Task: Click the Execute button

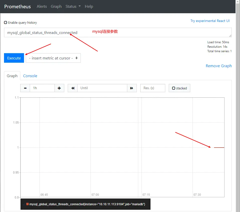Action: coord(14,58)
